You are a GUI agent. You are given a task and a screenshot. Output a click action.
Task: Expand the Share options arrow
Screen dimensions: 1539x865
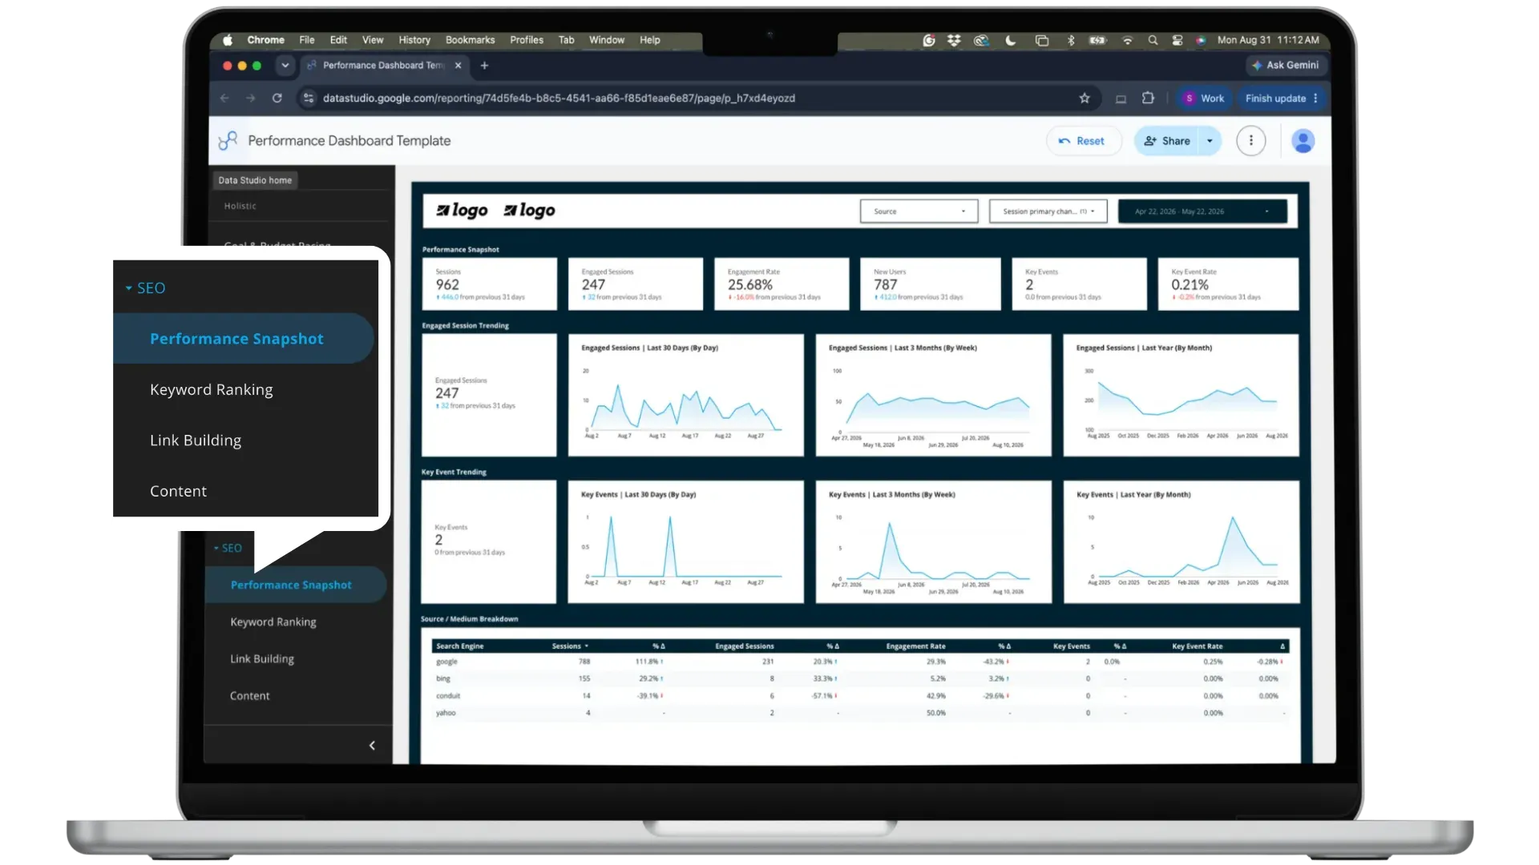point(1210,141)
